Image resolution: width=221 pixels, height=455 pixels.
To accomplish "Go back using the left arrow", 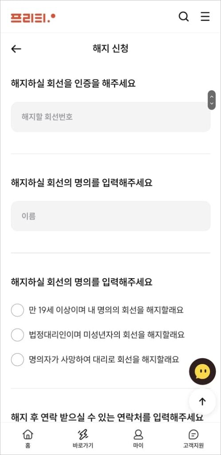I will click(x=16, y=49).
